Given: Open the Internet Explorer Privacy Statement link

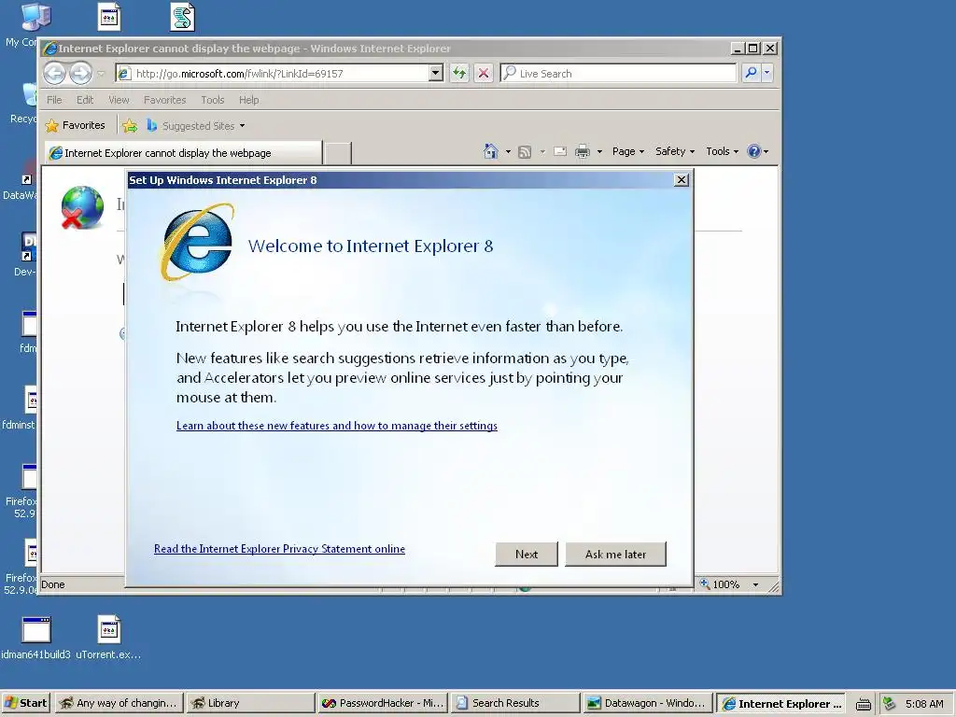Looking at the screenshot, I should coord(279,549).
